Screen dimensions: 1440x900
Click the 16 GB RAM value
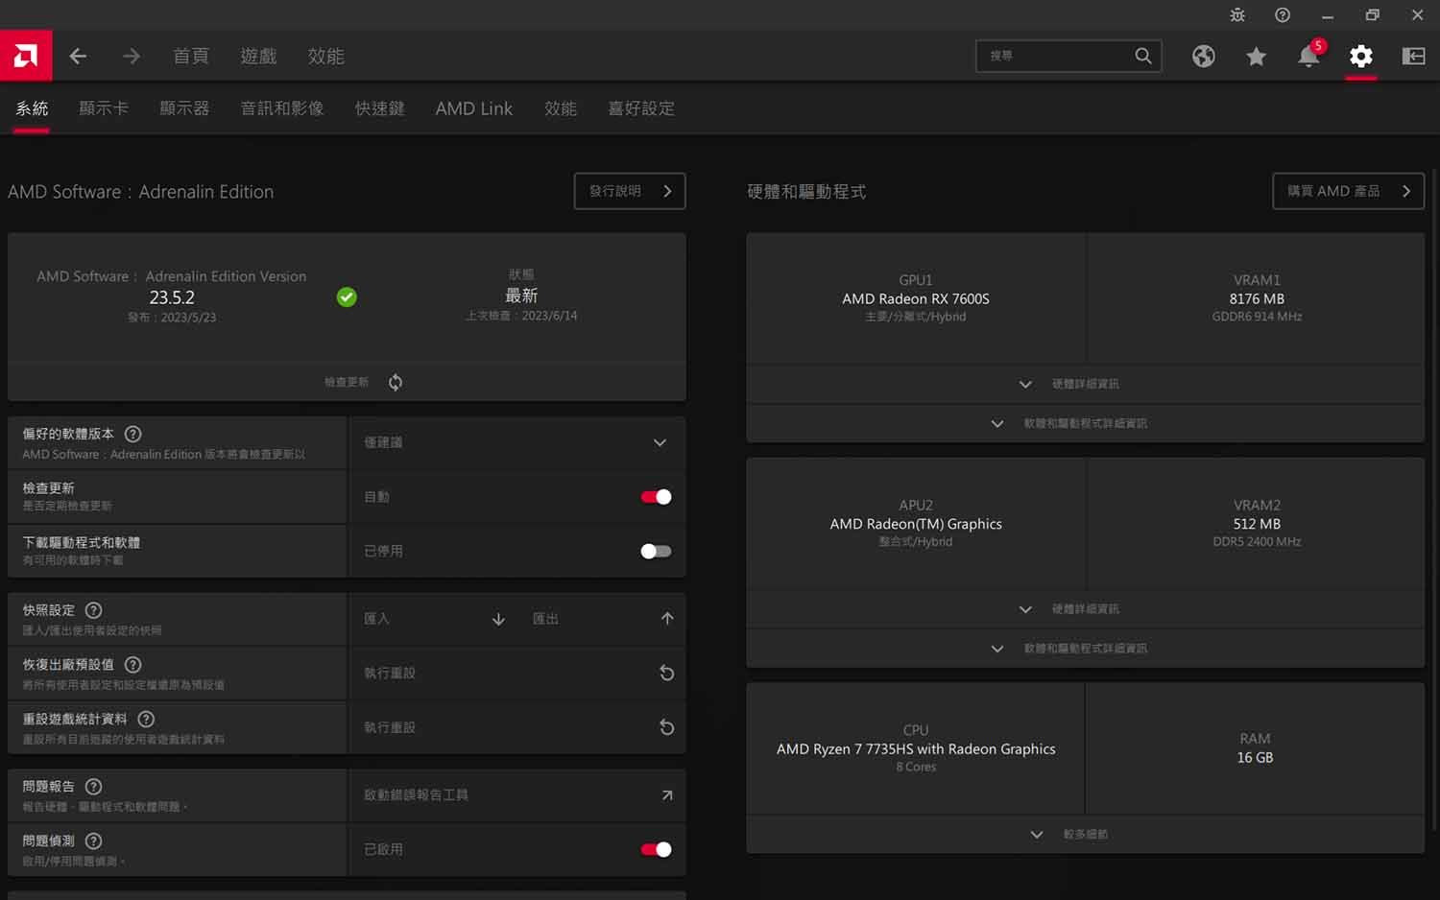click(x=1255, y=757)
